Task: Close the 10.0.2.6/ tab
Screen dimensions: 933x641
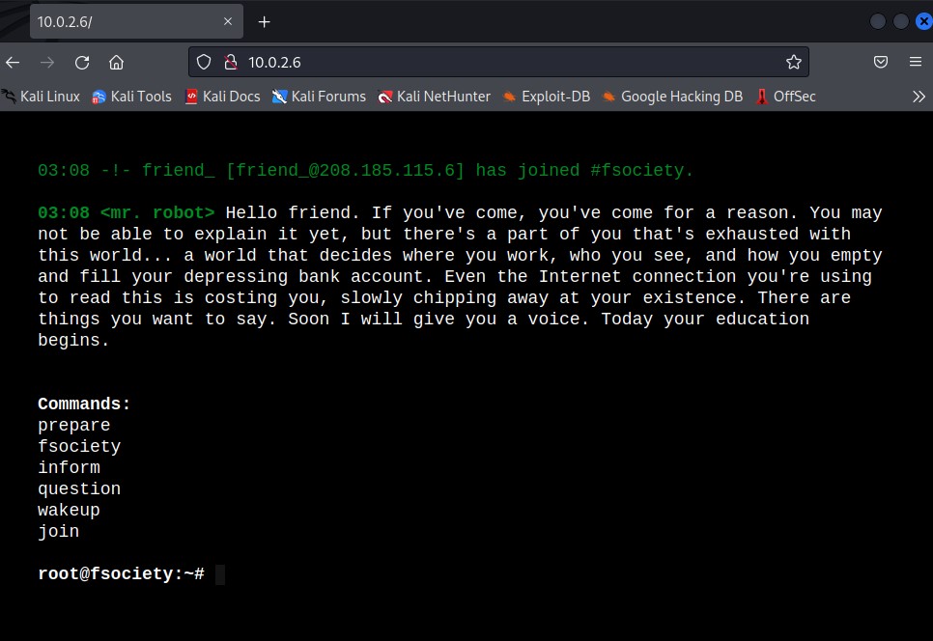Action: 228,21
